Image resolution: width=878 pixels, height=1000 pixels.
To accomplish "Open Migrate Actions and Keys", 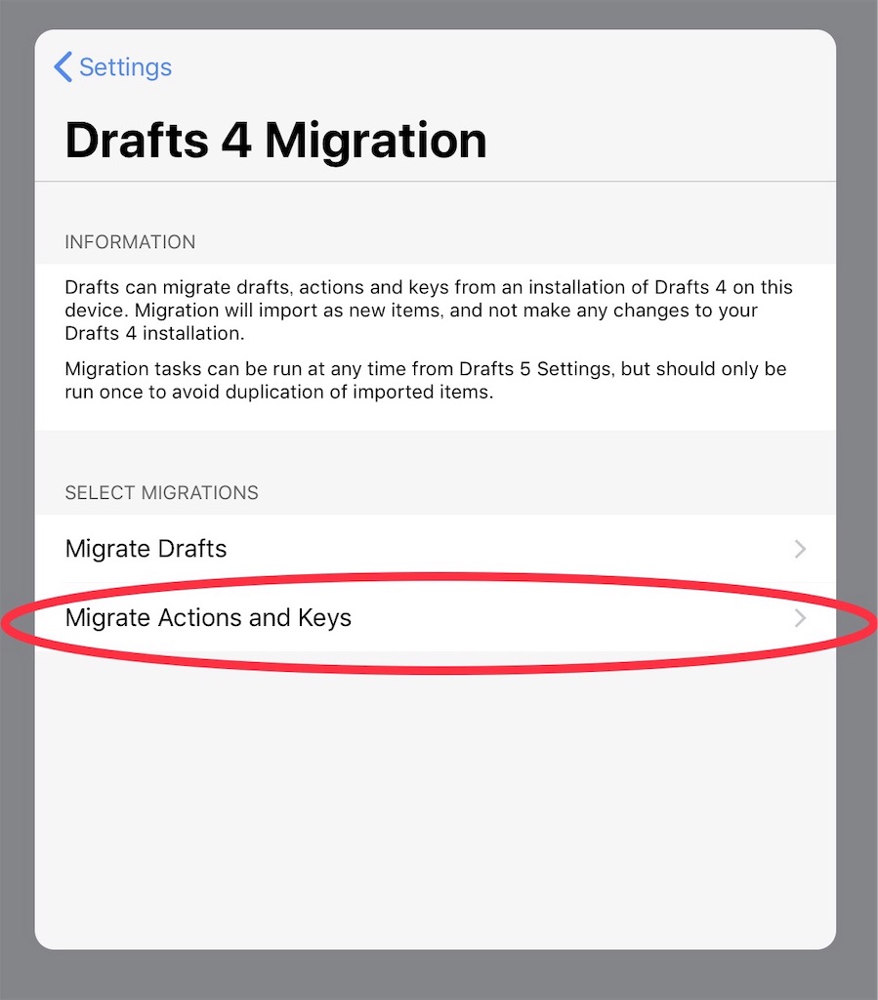I will [436, 617].
